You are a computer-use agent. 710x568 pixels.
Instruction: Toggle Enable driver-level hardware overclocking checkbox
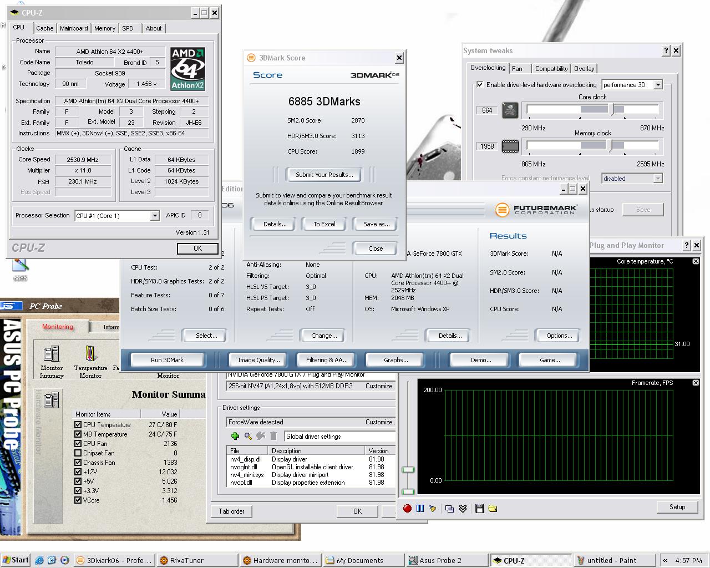coord(479,85)
